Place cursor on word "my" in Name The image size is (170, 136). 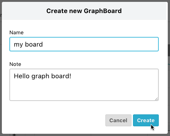click(x=18, y=45)
